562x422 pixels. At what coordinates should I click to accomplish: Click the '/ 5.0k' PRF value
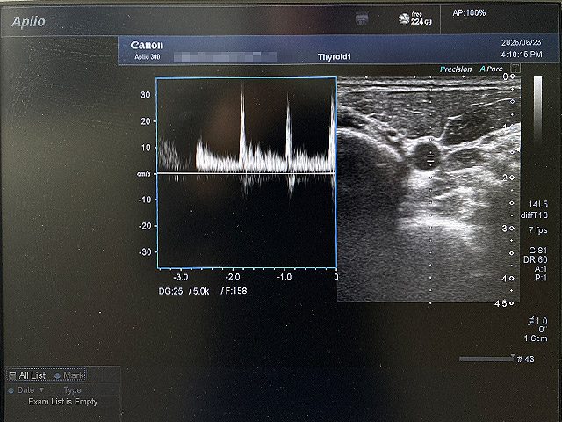point(199,291)
